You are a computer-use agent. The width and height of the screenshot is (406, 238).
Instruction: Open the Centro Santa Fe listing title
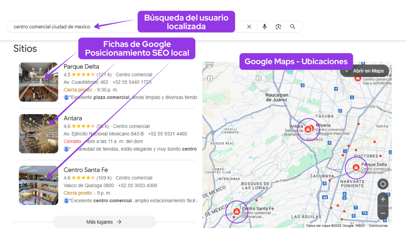coord(86,170)
